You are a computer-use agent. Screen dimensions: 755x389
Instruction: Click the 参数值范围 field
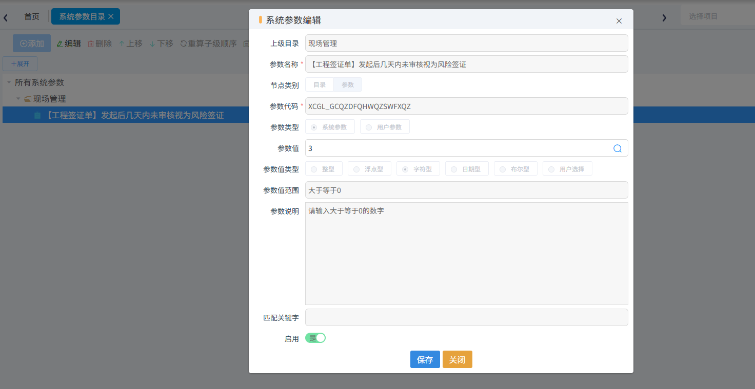[467, 190]
